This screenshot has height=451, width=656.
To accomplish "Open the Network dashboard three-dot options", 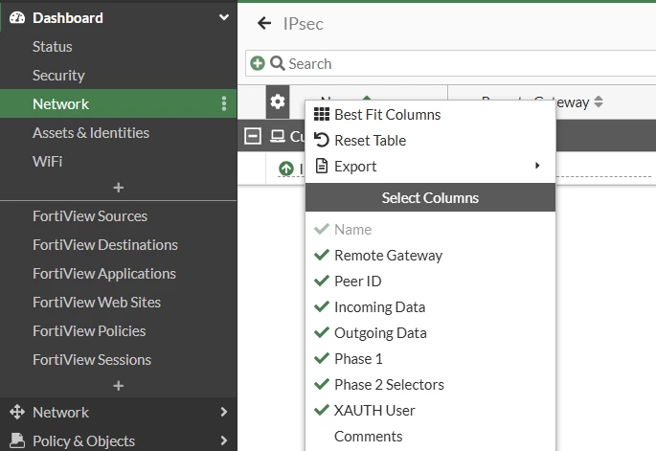I will click(224, 103).
